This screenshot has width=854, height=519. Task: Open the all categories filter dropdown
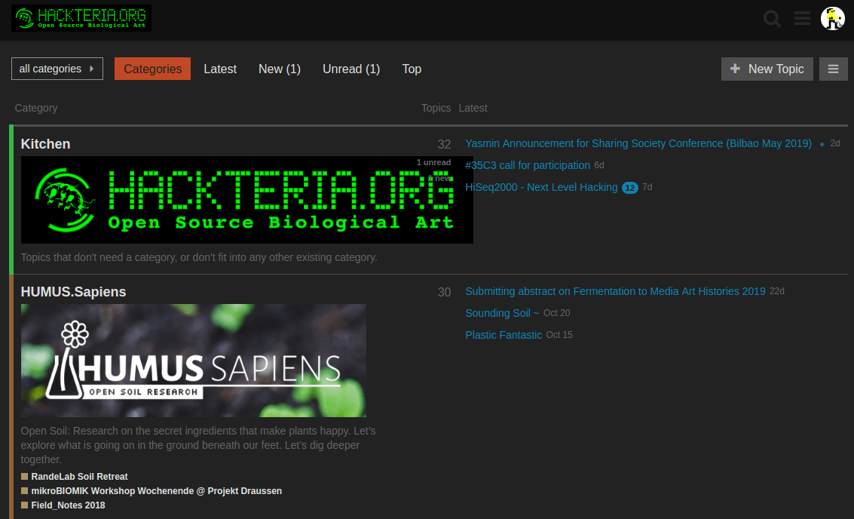coord(57,69)
